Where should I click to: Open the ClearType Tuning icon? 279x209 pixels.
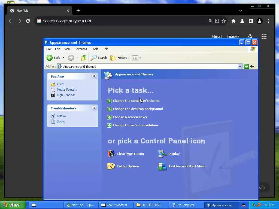pos(111,154)
